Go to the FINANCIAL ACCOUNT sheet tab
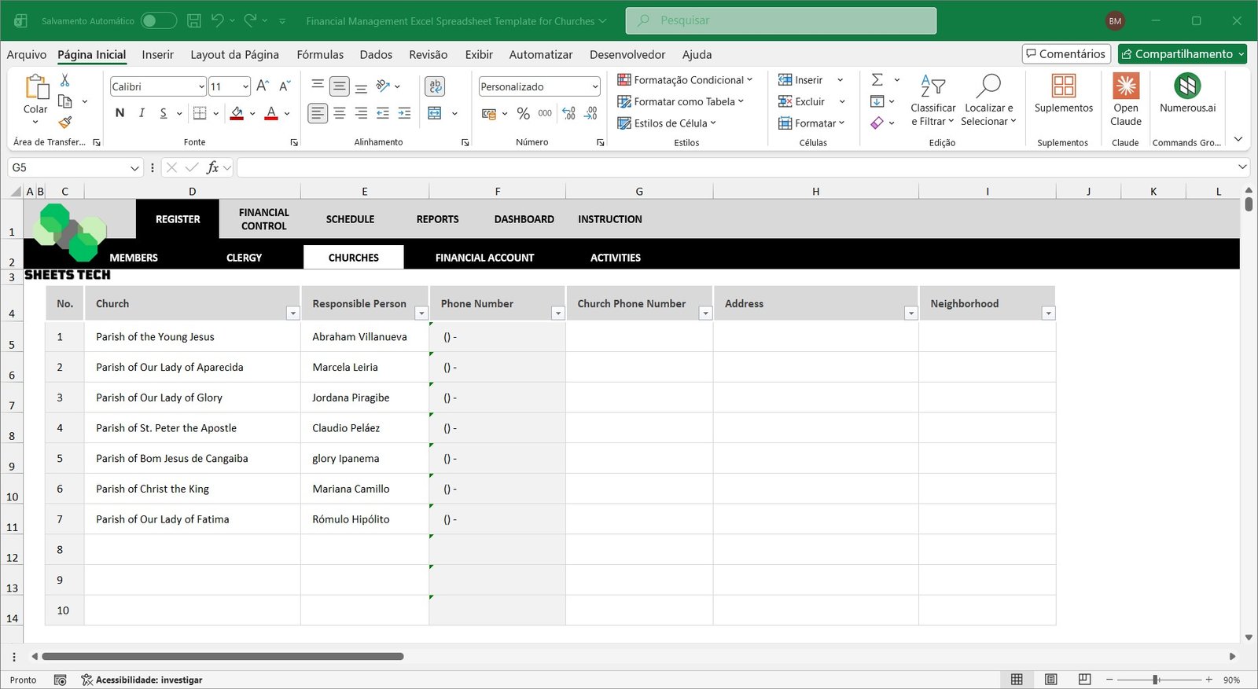Screen dimensions: 1258x689 coord(484,258)
